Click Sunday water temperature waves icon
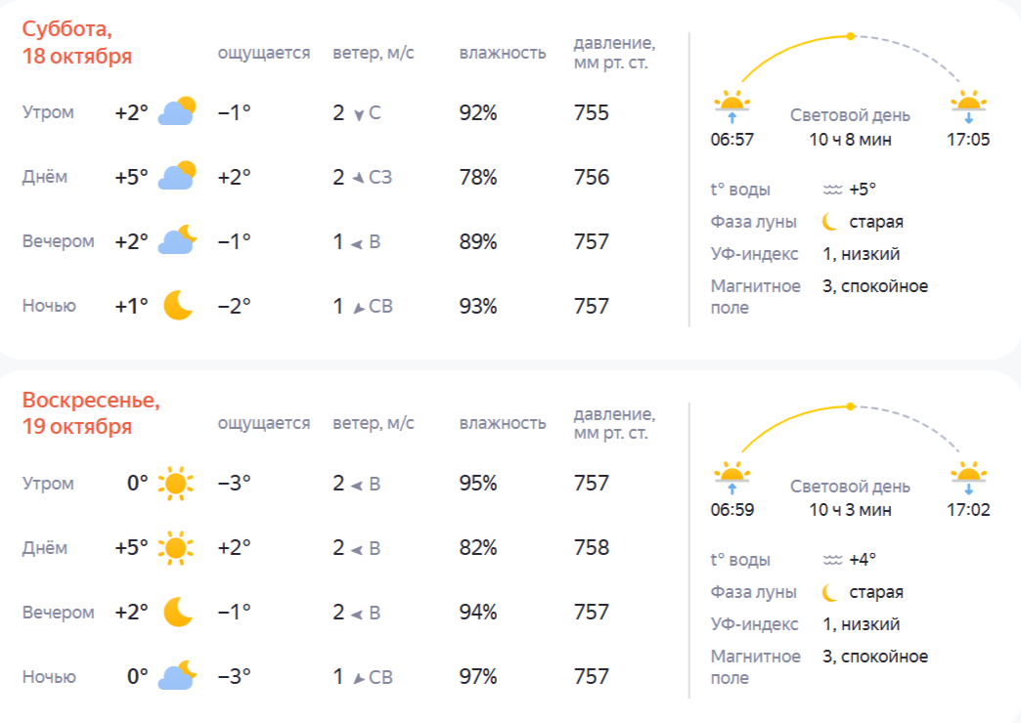Screen dimensions: 1021x723 (832, 560)
